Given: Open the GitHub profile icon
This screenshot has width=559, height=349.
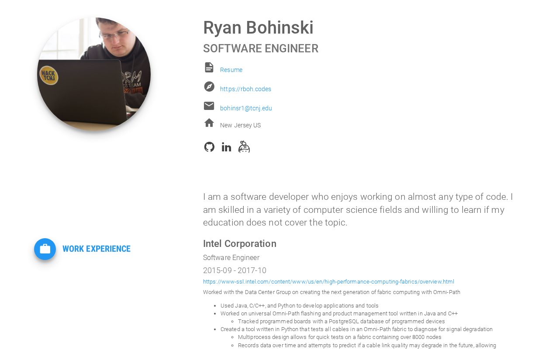Looking at the screenshot, I should tap(209, 147).
